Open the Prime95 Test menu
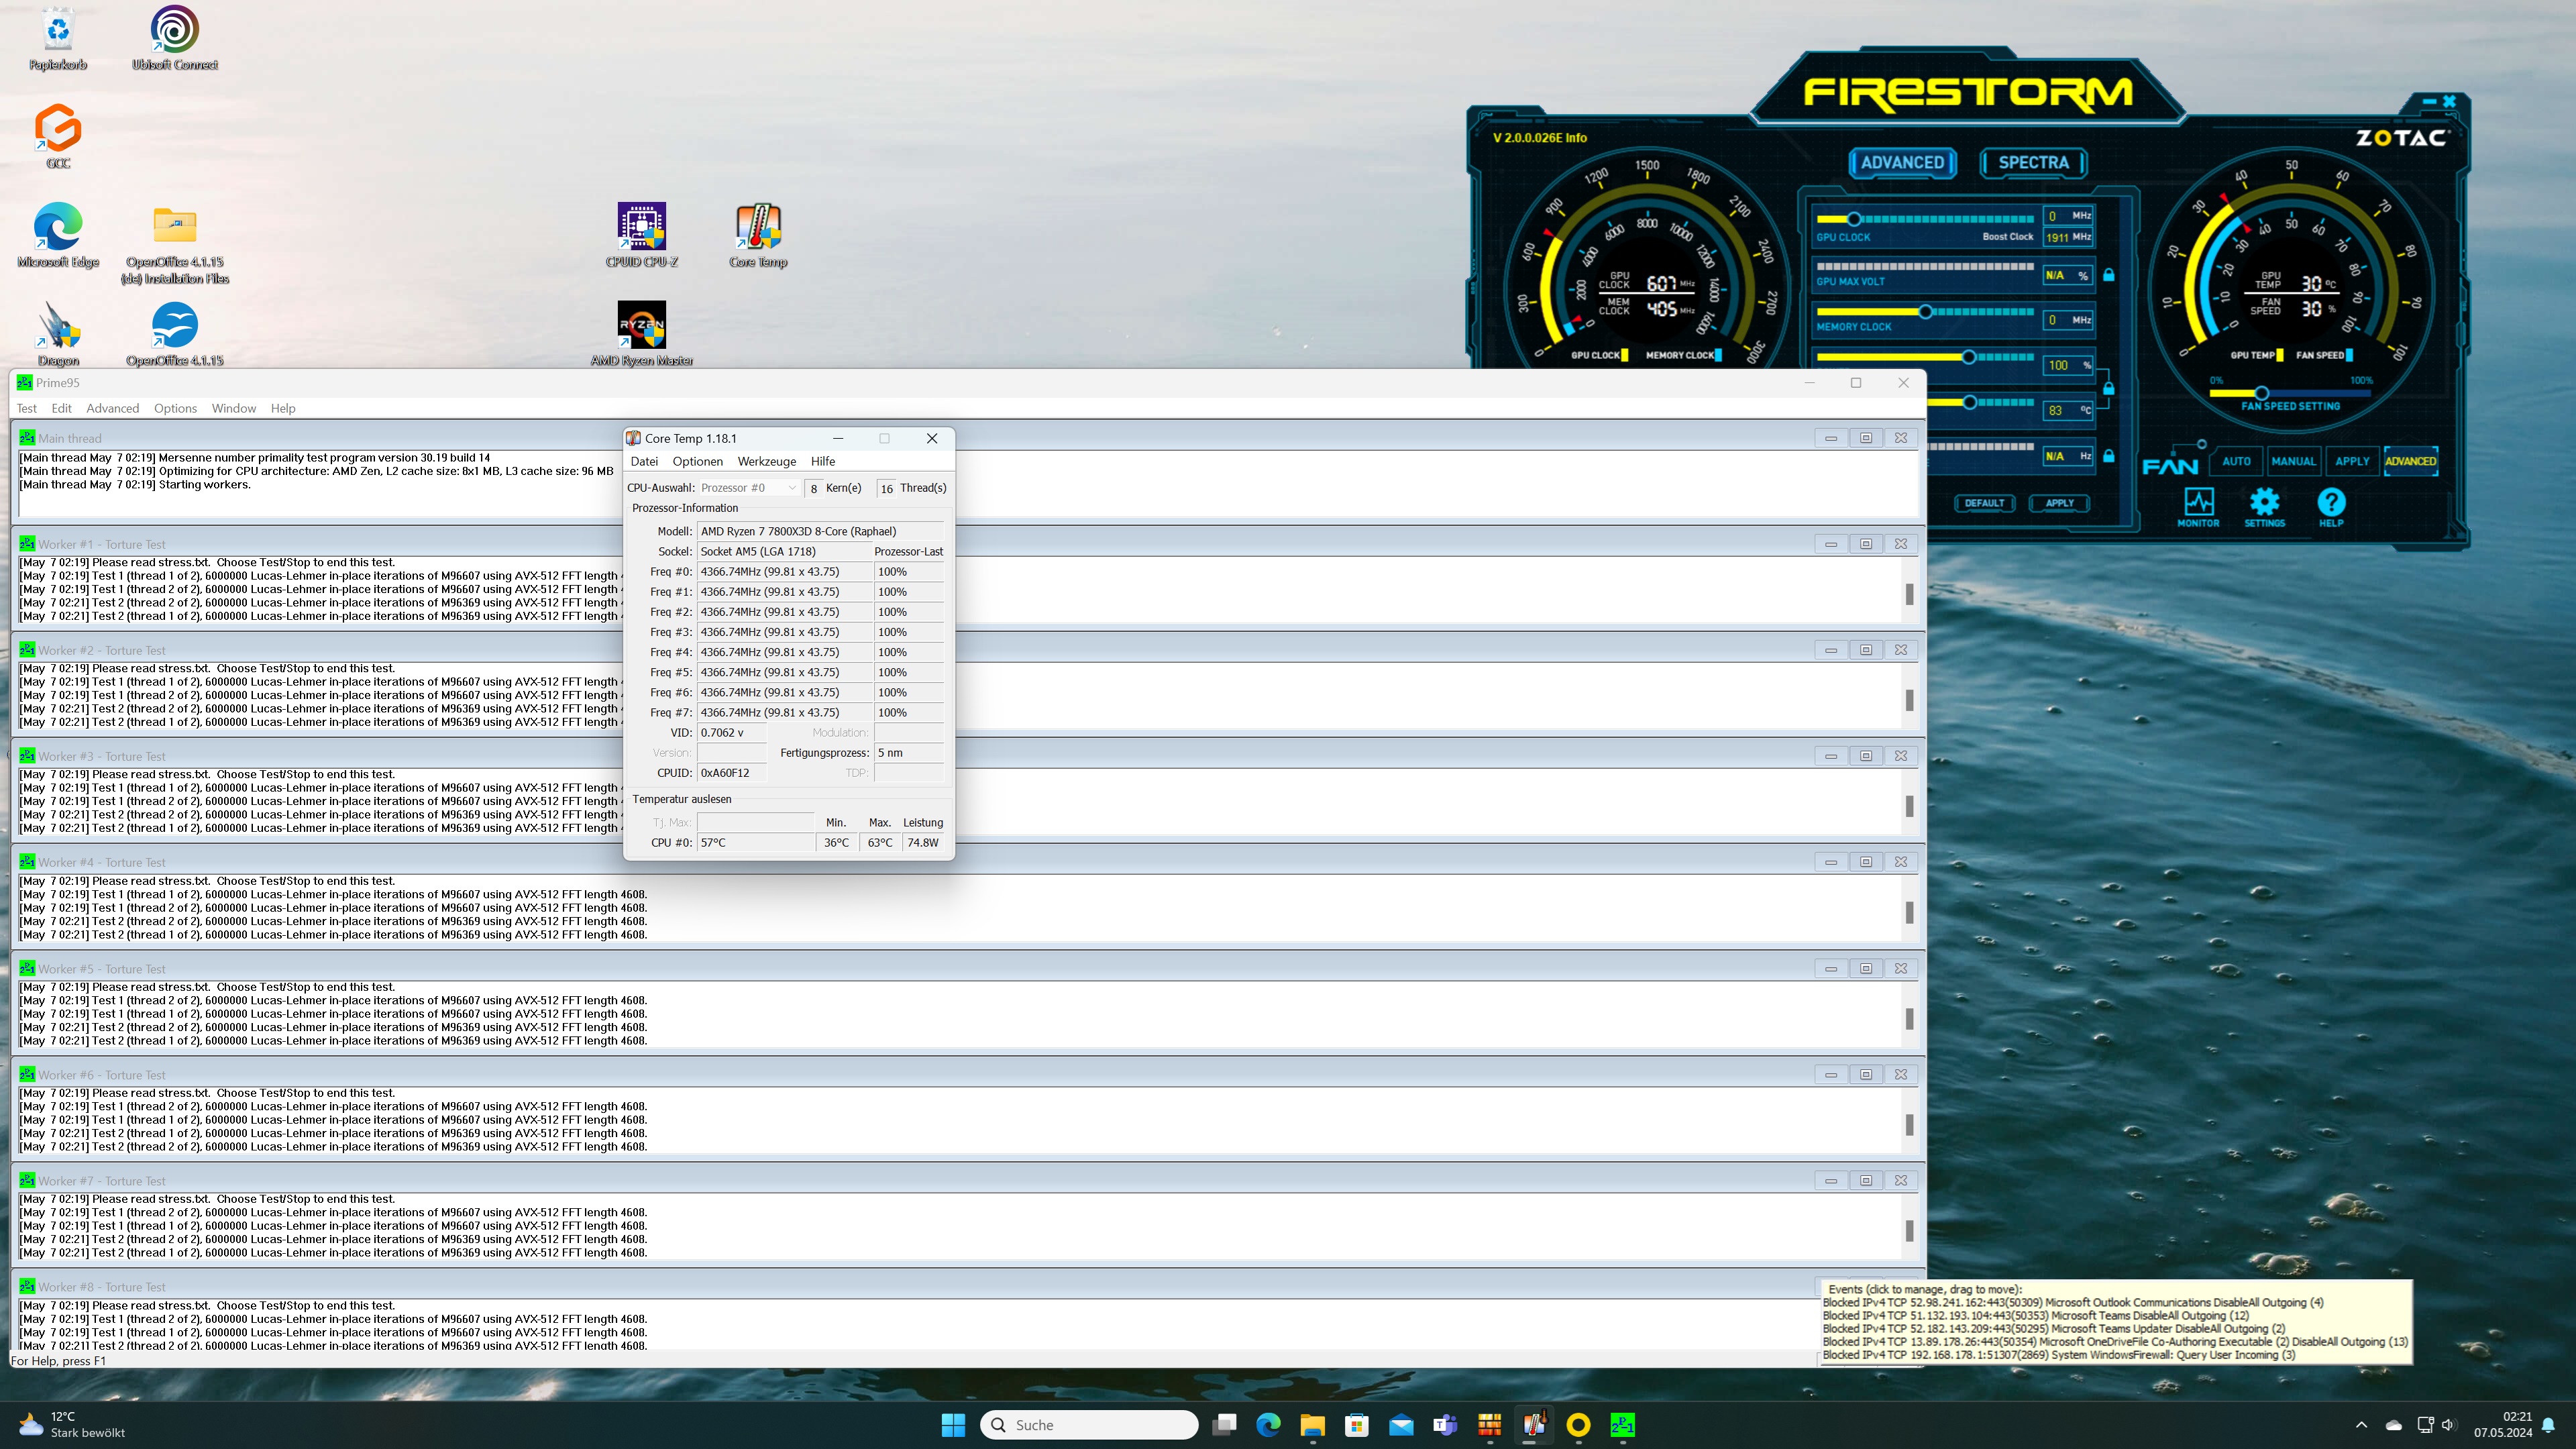The image size is (2576, 1449). [27, 408]
